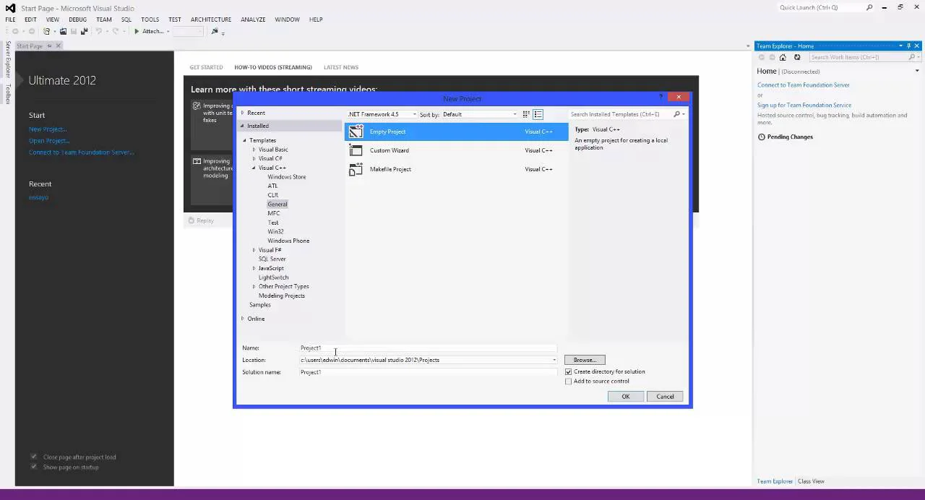
Task: Pick the Makefile Project template icon
Action: click(356, 169)
